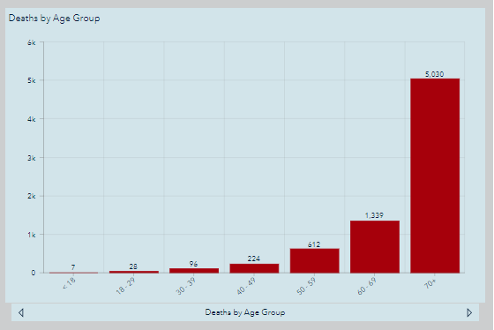Click the next chart right arrow
The width and height of the screenshot is (494, 330).
pos(469,312)
